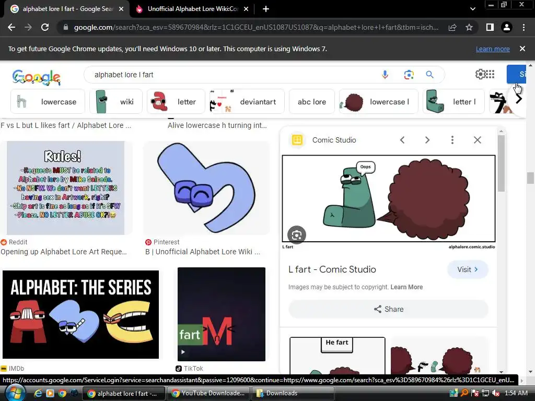535x401 pixels.
Task: Open Chrome's three-dot menu
Action: click(524, 27)
